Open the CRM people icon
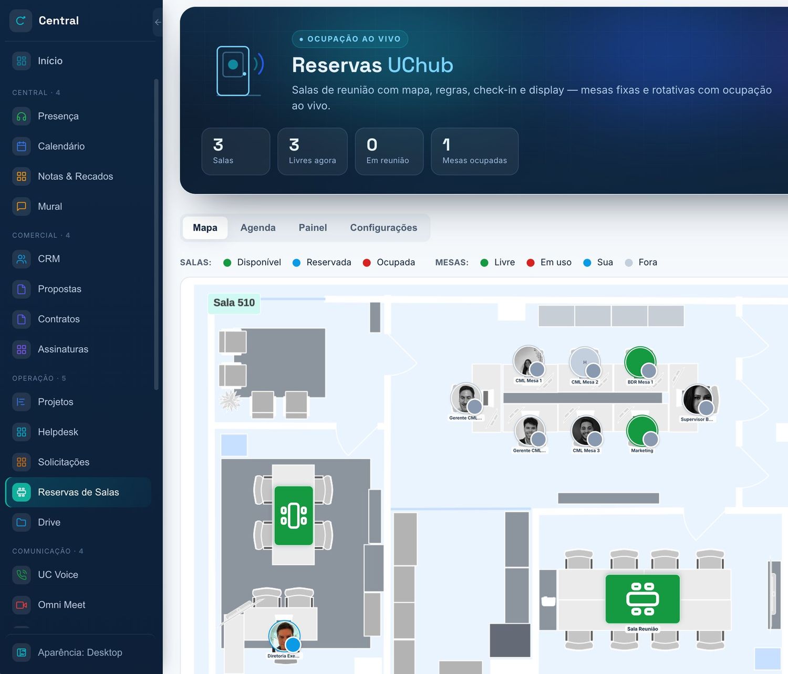Viewport: 788px width, 674px height. click(x=22, y=259)
